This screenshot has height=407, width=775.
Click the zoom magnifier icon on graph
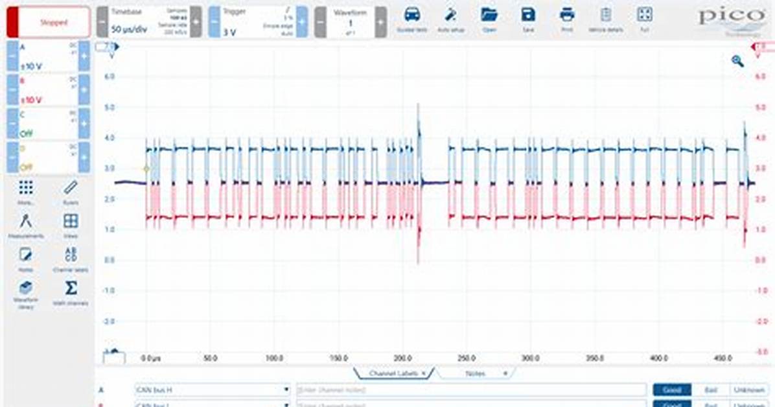point(737,61)
